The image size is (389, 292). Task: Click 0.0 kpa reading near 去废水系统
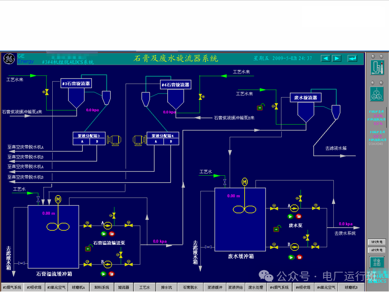pos(345,224)
